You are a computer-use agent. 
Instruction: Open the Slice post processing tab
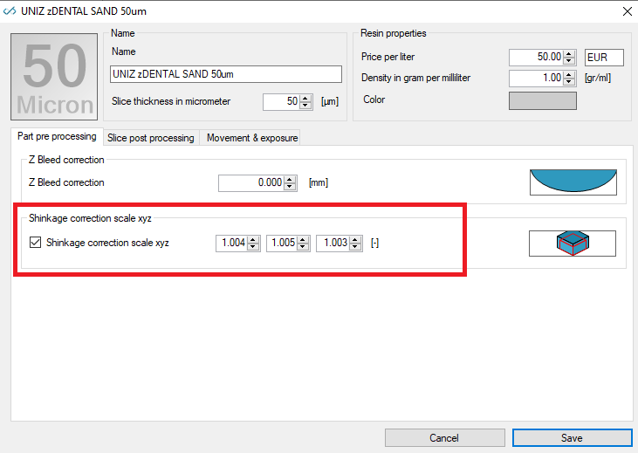pos(150,138)
